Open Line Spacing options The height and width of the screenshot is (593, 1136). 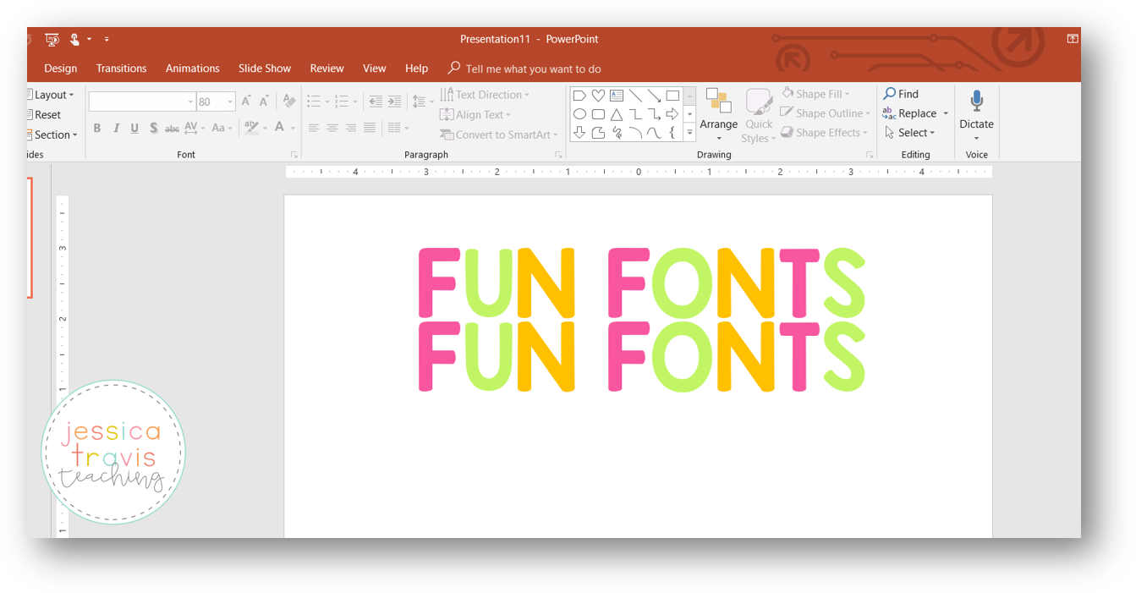tap(421, 102)
